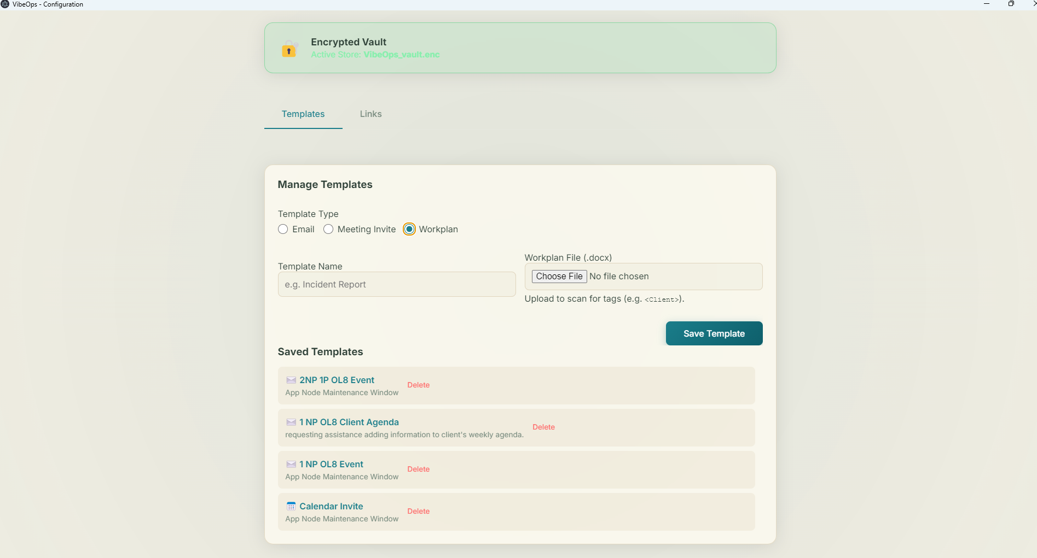The image size is (1037, 558).
Task: Click the VibeOps app icon in the title bar
Action: point(5,4)
